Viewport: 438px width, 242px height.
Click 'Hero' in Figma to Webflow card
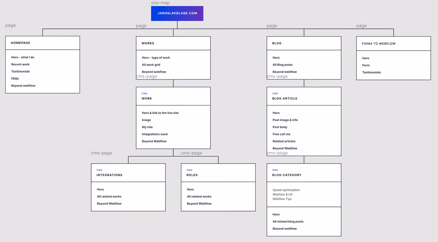point(366,58)
